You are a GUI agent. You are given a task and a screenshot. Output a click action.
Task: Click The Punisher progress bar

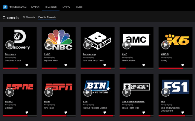136,68
